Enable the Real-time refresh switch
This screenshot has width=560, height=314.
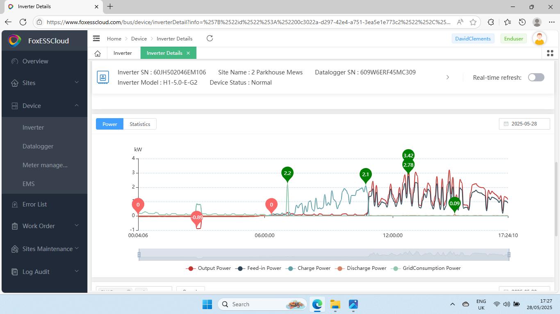coord(536,77)
